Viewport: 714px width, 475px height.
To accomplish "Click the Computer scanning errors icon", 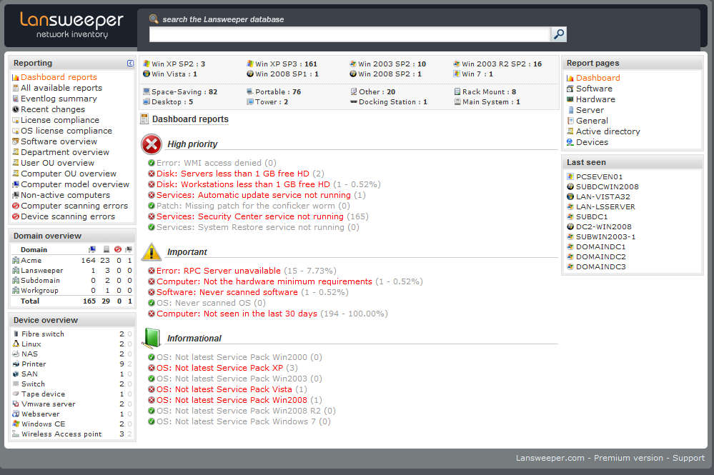I will (16, 206).
